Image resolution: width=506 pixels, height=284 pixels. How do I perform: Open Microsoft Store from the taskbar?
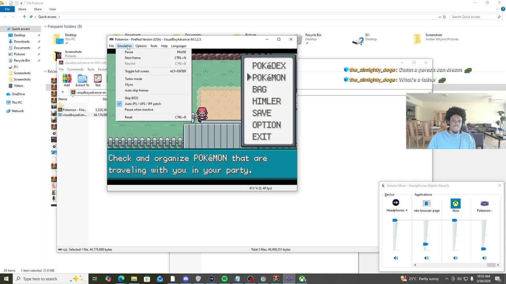[147, 279]
